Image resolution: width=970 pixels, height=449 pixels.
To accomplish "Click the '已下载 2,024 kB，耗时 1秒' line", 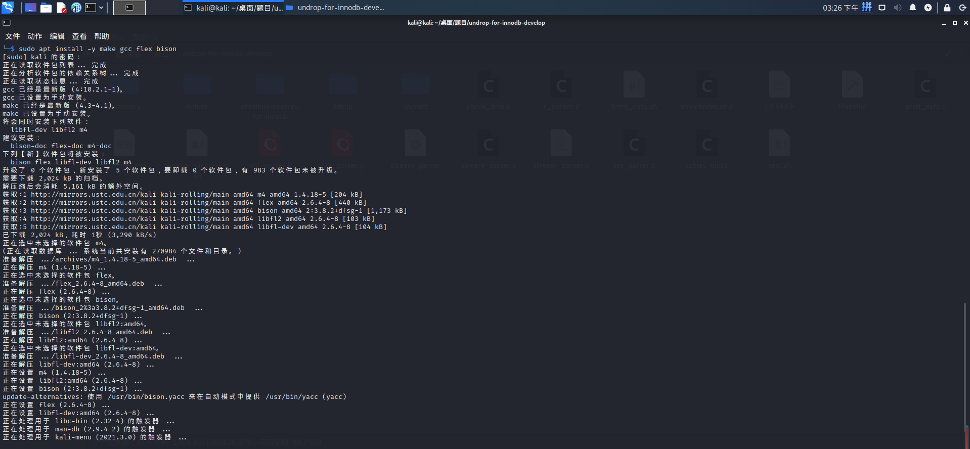I will [x=79, y=235].
